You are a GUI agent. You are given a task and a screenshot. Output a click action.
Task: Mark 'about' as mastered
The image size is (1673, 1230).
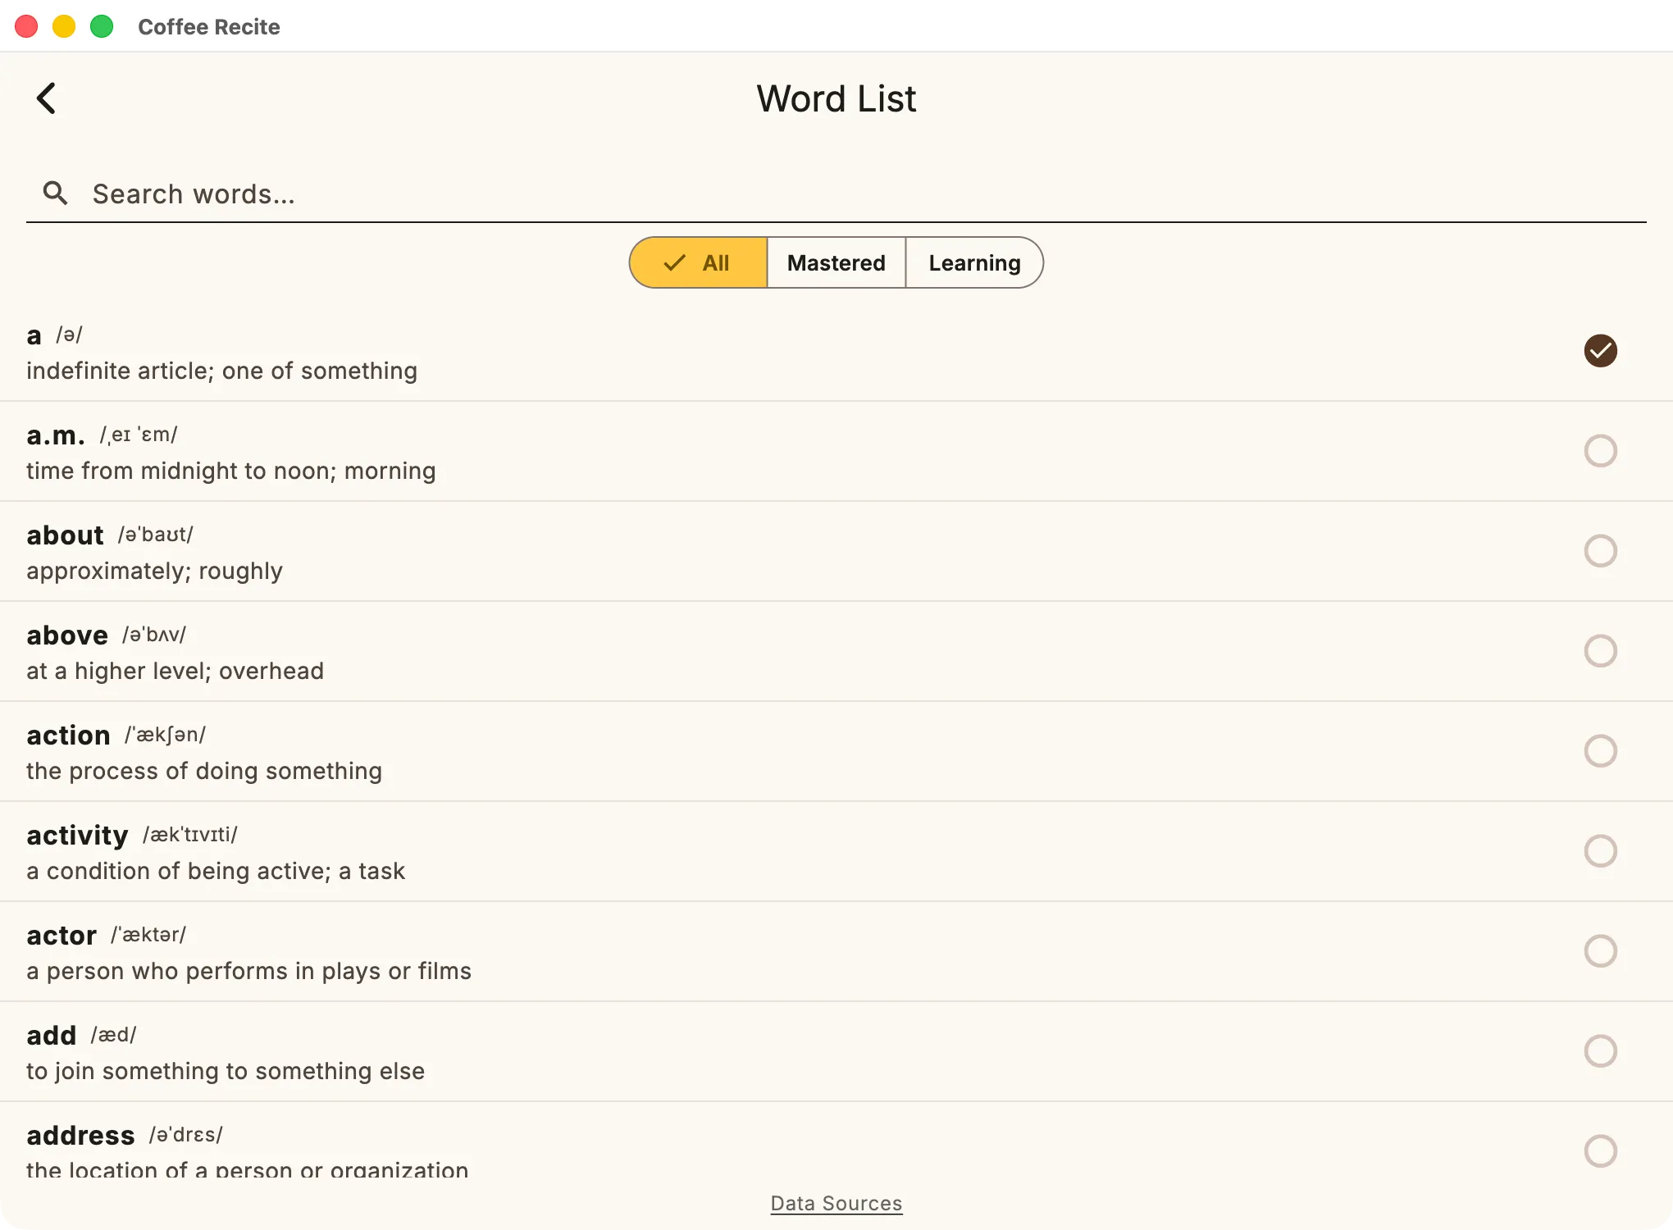[x=1600, y=551]
